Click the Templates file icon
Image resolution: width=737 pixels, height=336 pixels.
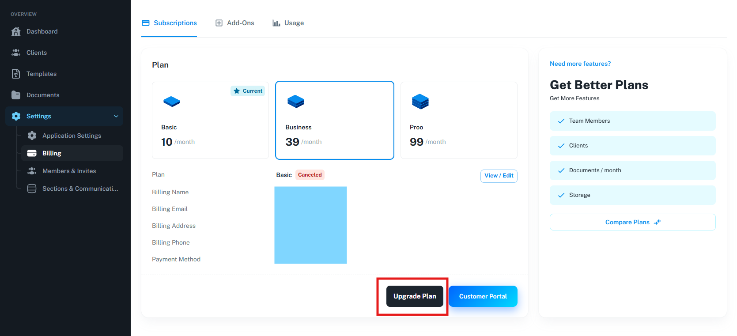[16, 74]
